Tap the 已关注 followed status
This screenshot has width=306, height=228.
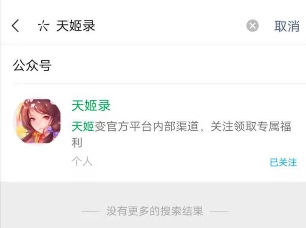283,163
